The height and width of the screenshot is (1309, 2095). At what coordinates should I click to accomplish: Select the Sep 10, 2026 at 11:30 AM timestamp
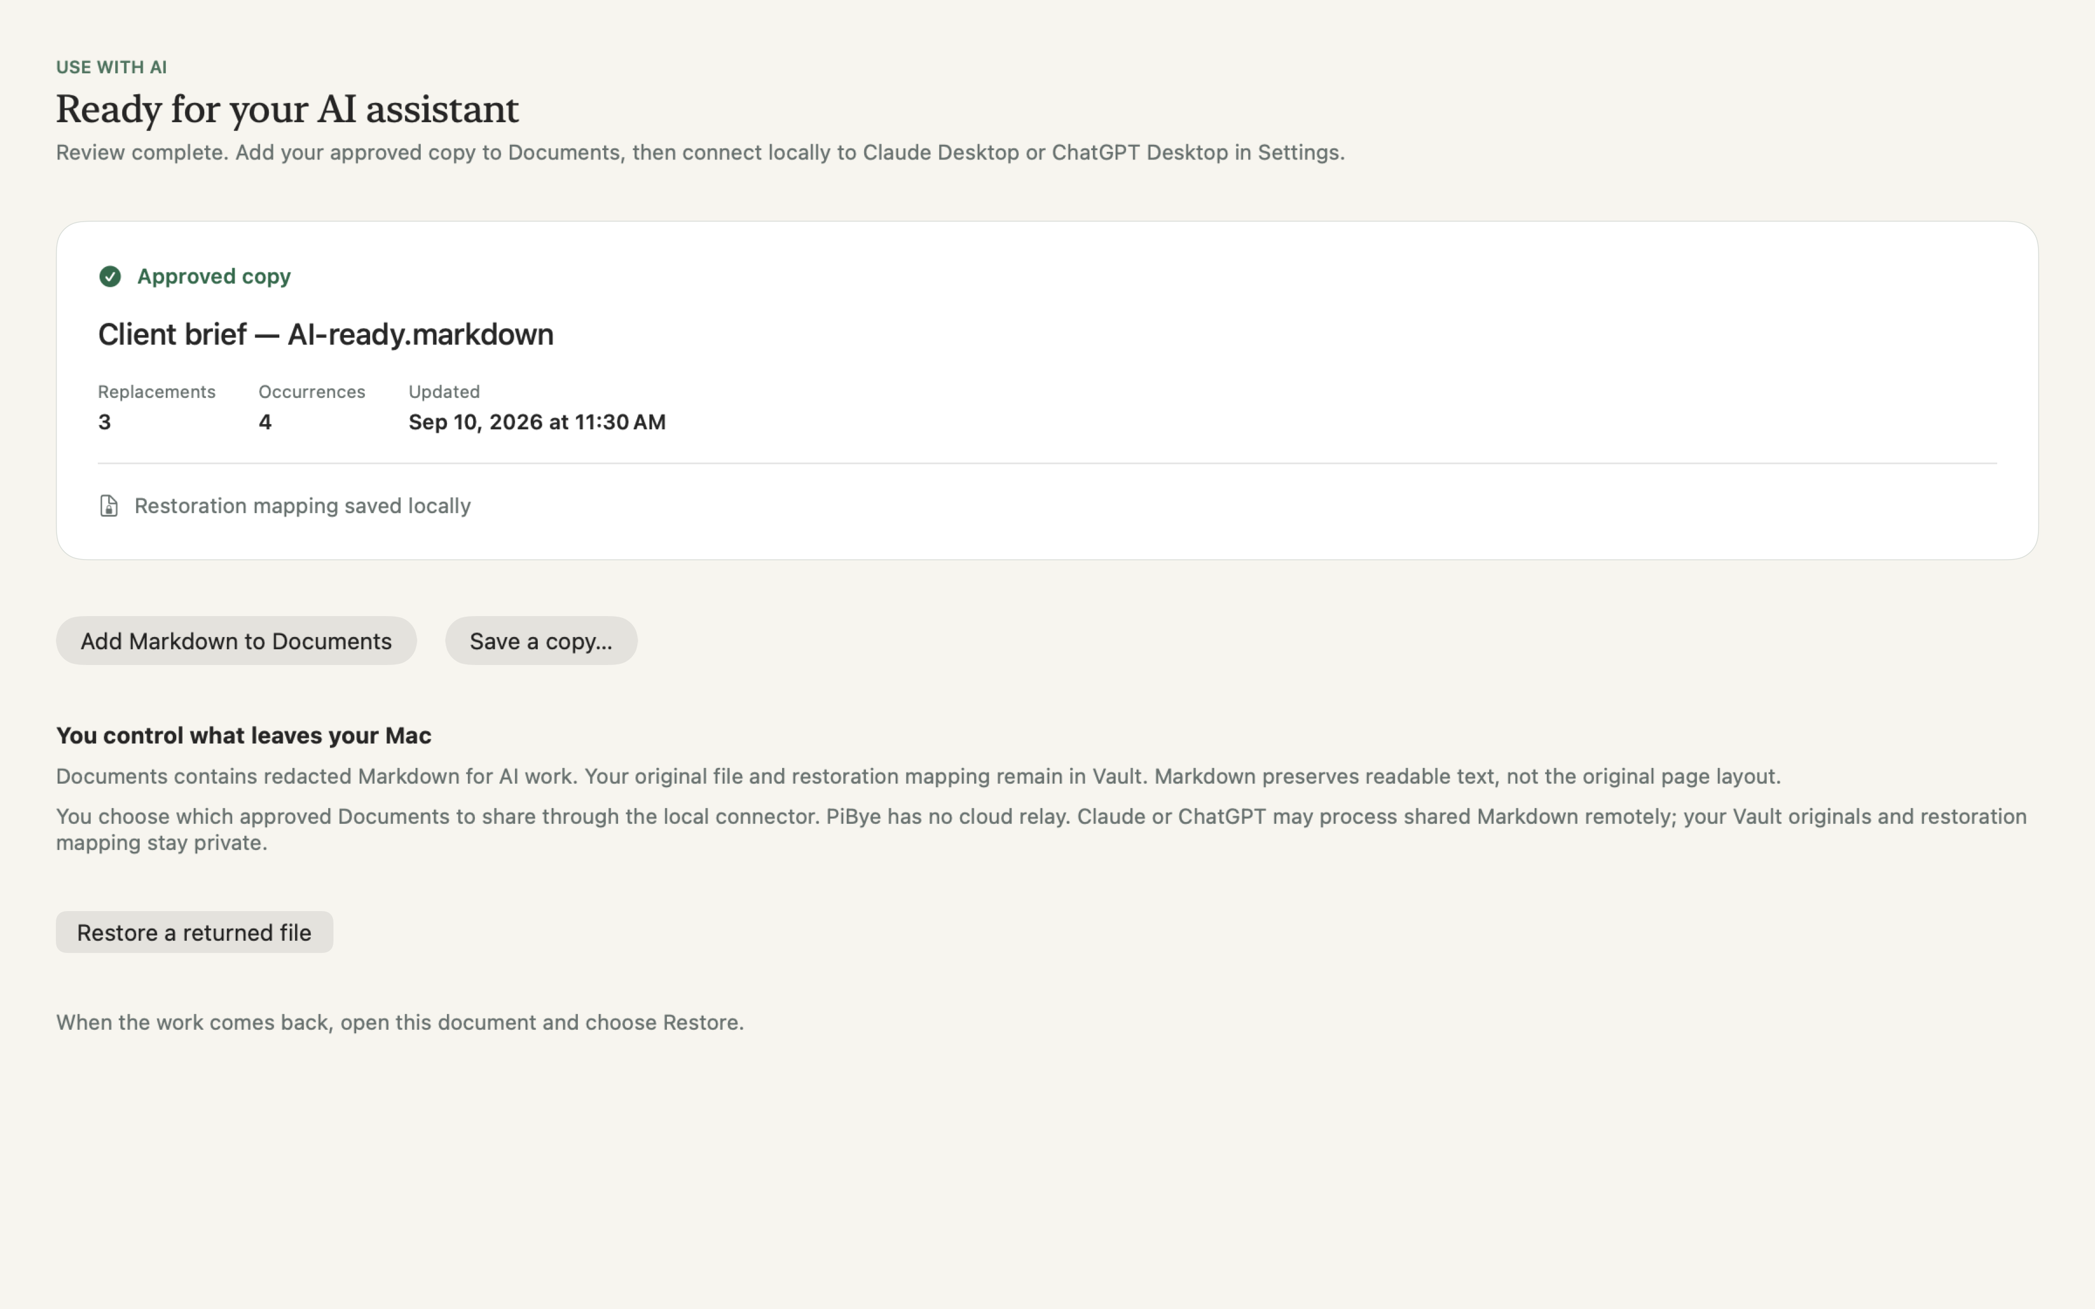[x=537, y=422]
